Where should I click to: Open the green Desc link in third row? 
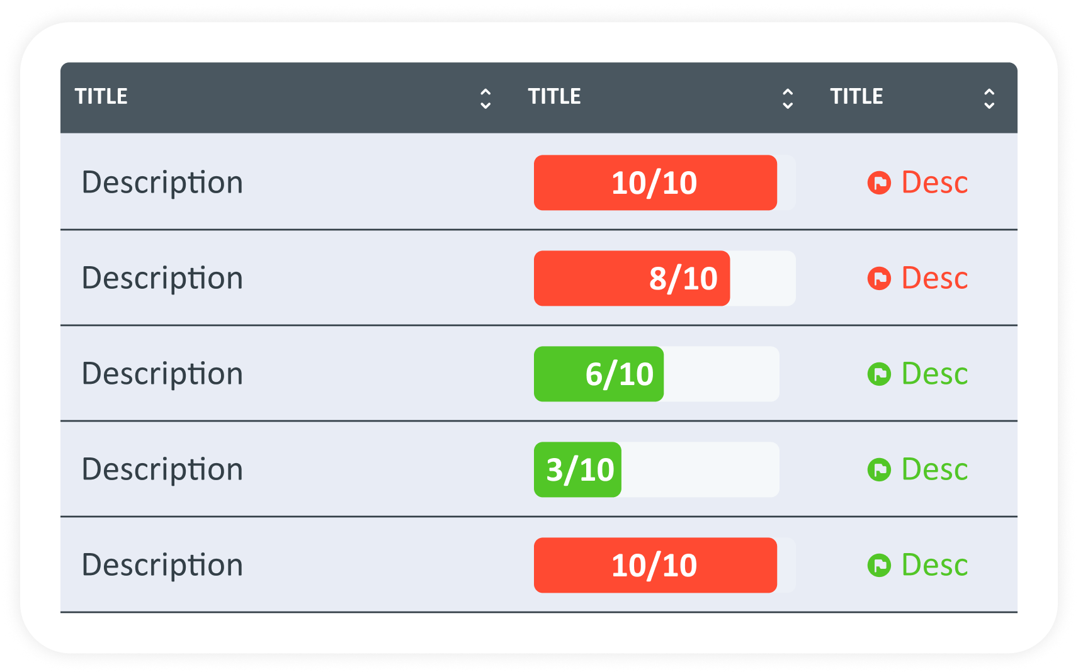[x=934, y=374]
